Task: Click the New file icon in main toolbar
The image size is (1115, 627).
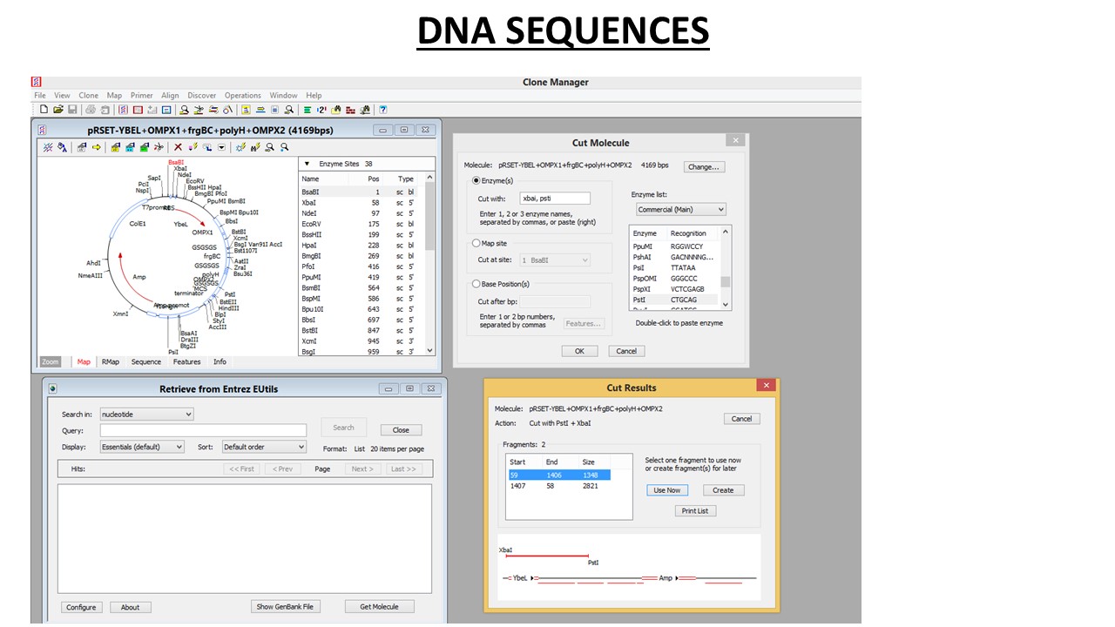Action: [44, 110]
